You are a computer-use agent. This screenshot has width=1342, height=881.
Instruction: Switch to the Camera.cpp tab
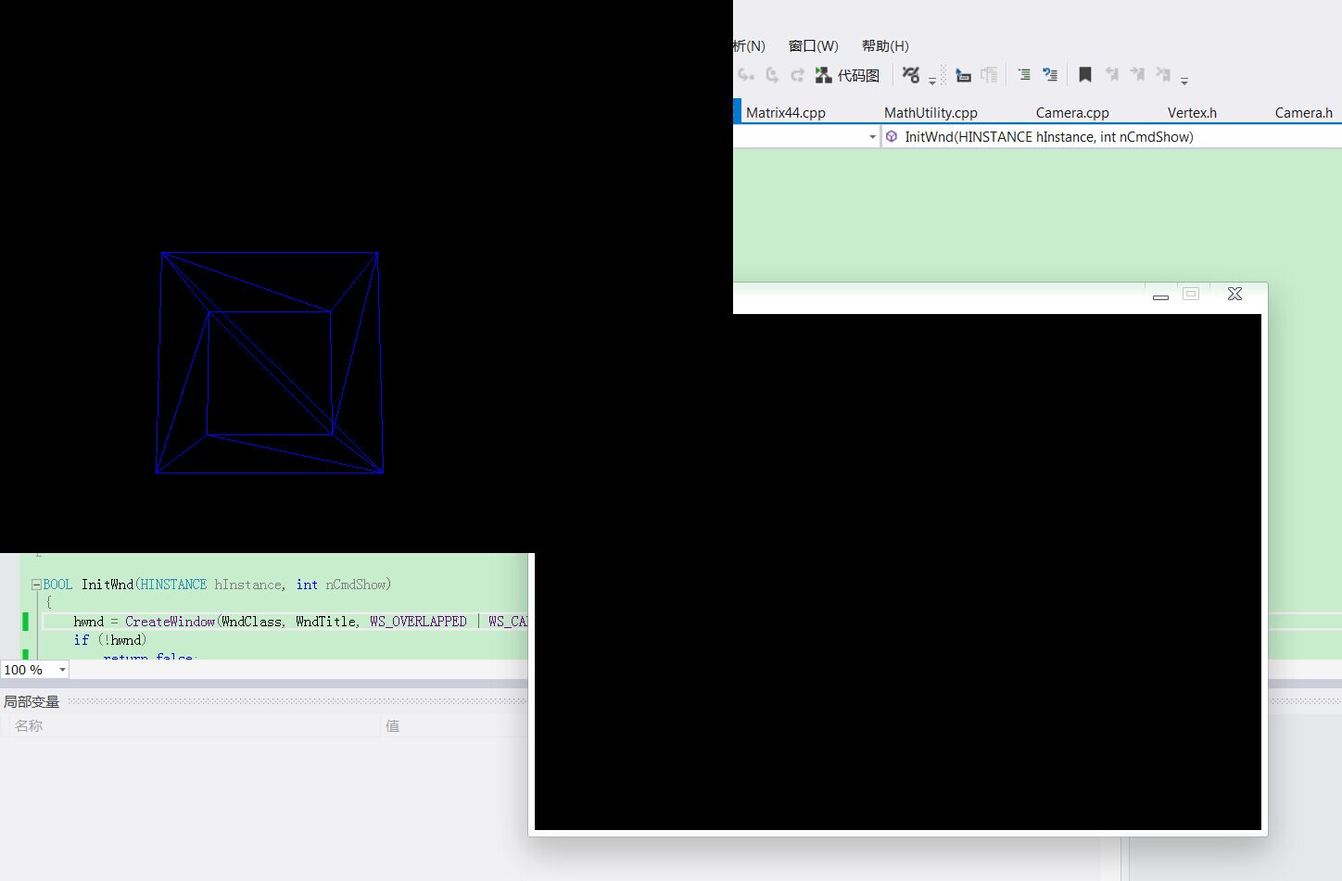tap(1072, 112)
